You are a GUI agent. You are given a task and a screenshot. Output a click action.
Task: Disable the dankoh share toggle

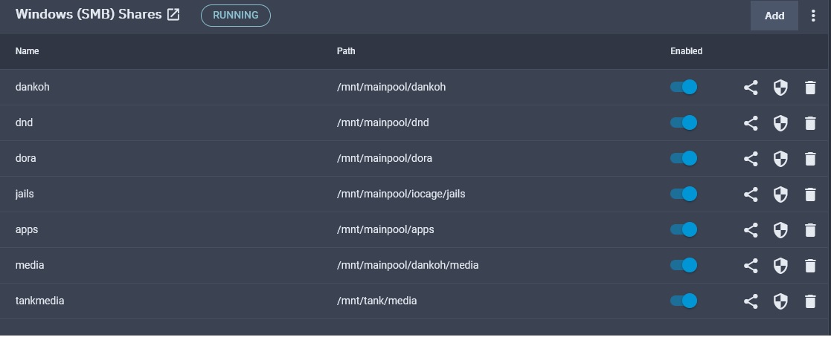684,87
